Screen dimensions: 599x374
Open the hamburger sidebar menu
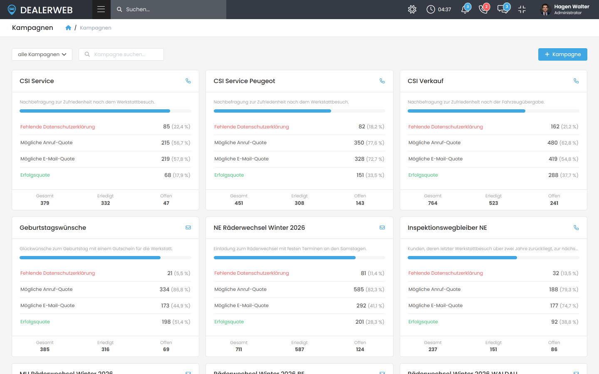pos(101,9)
